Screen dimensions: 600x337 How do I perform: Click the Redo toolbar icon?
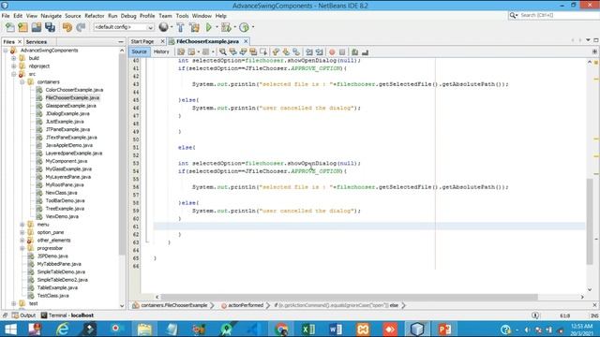(x=81, y=27)
